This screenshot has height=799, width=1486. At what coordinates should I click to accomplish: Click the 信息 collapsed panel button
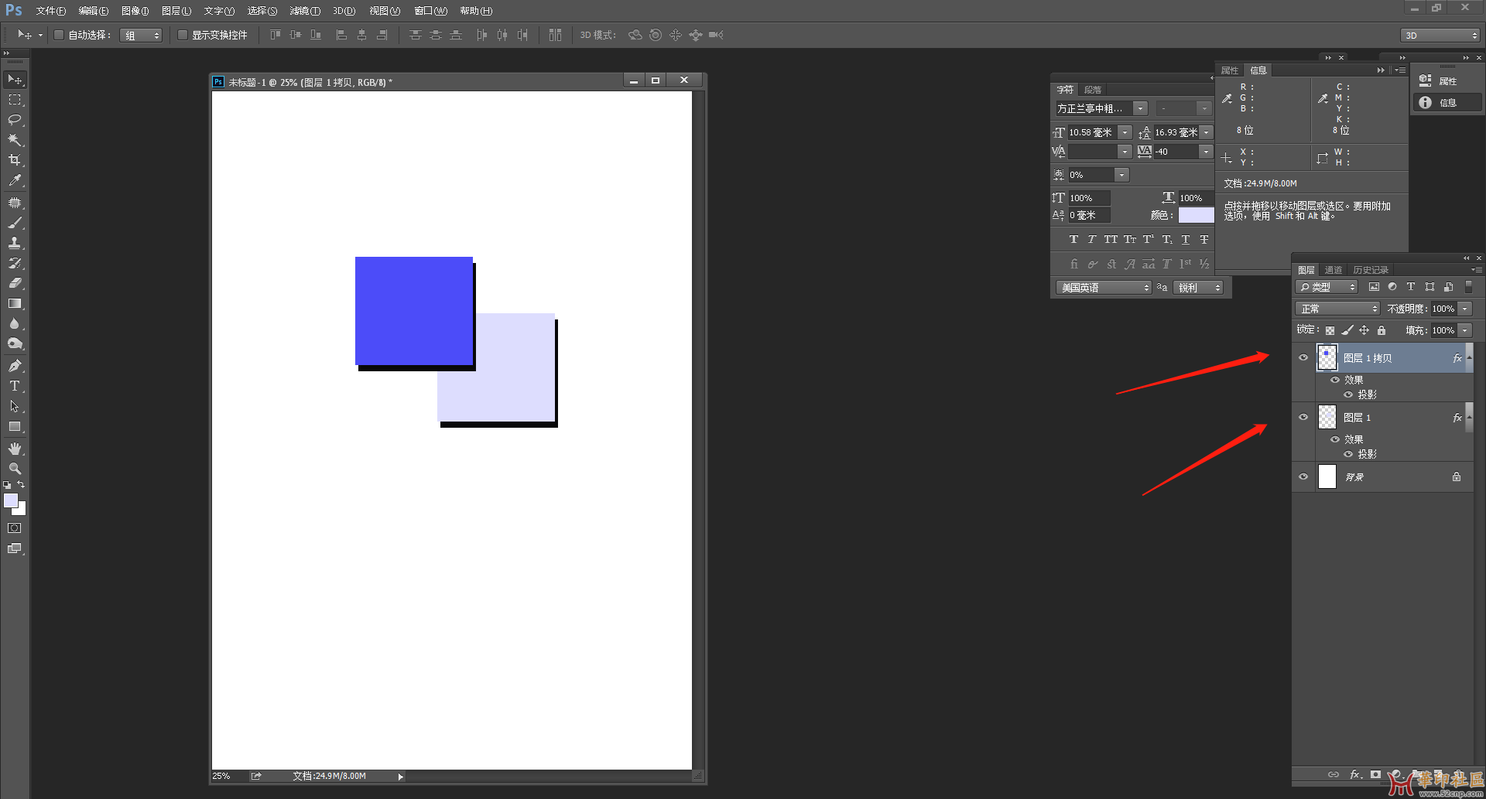click(x=1447, y=102)
